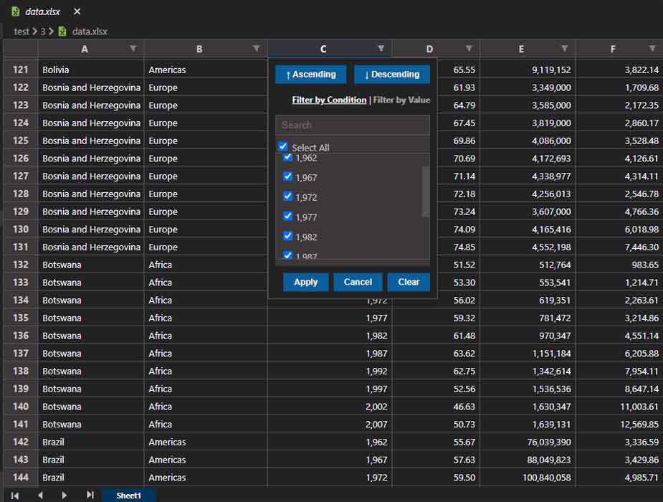
Task: Open filter dropdown for column D
Action: (x=469, y=49)
